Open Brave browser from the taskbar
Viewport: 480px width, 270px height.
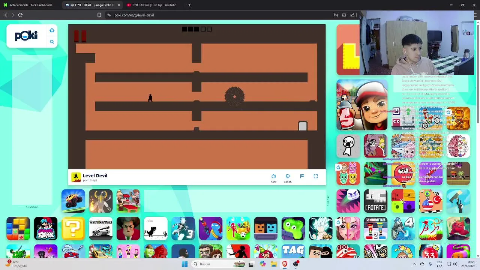[285, 264]
